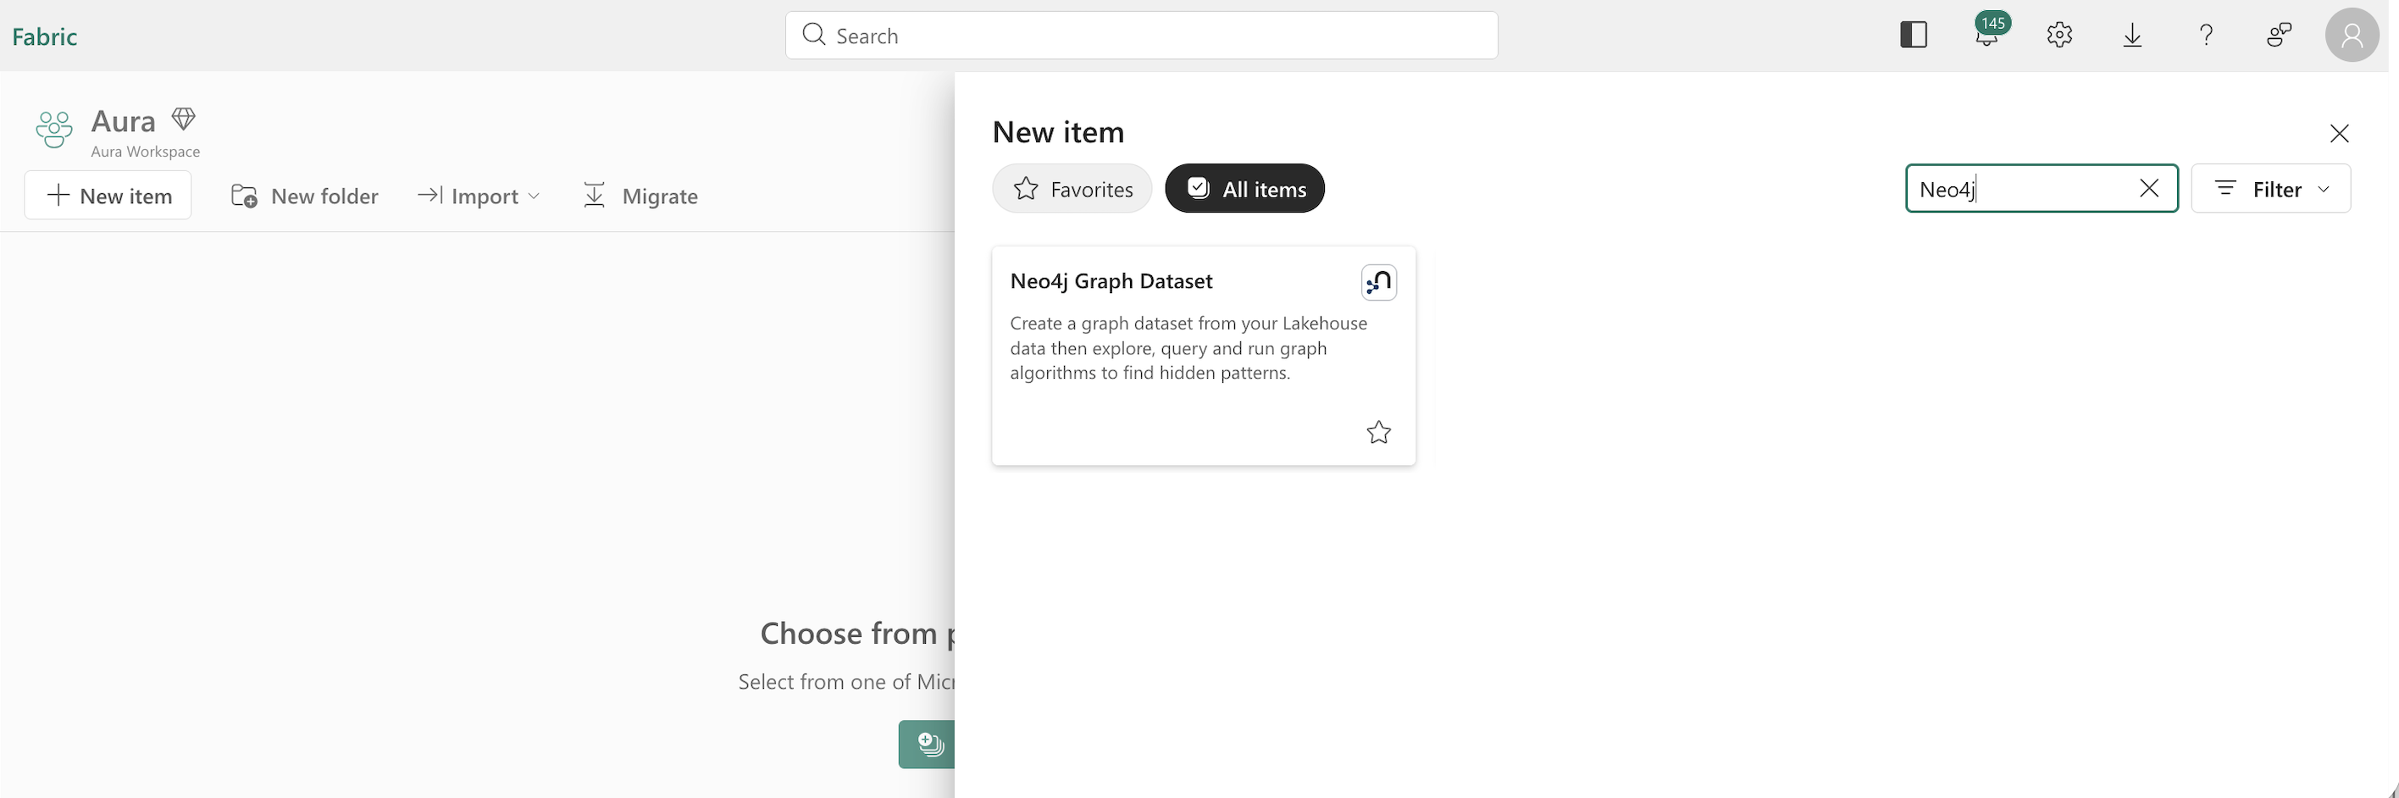Click the New folder button

304,197
